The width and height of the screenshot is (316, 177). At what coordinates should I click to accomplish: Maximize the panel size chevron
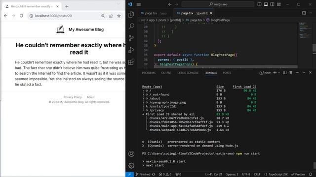click(x=304, y=73)
